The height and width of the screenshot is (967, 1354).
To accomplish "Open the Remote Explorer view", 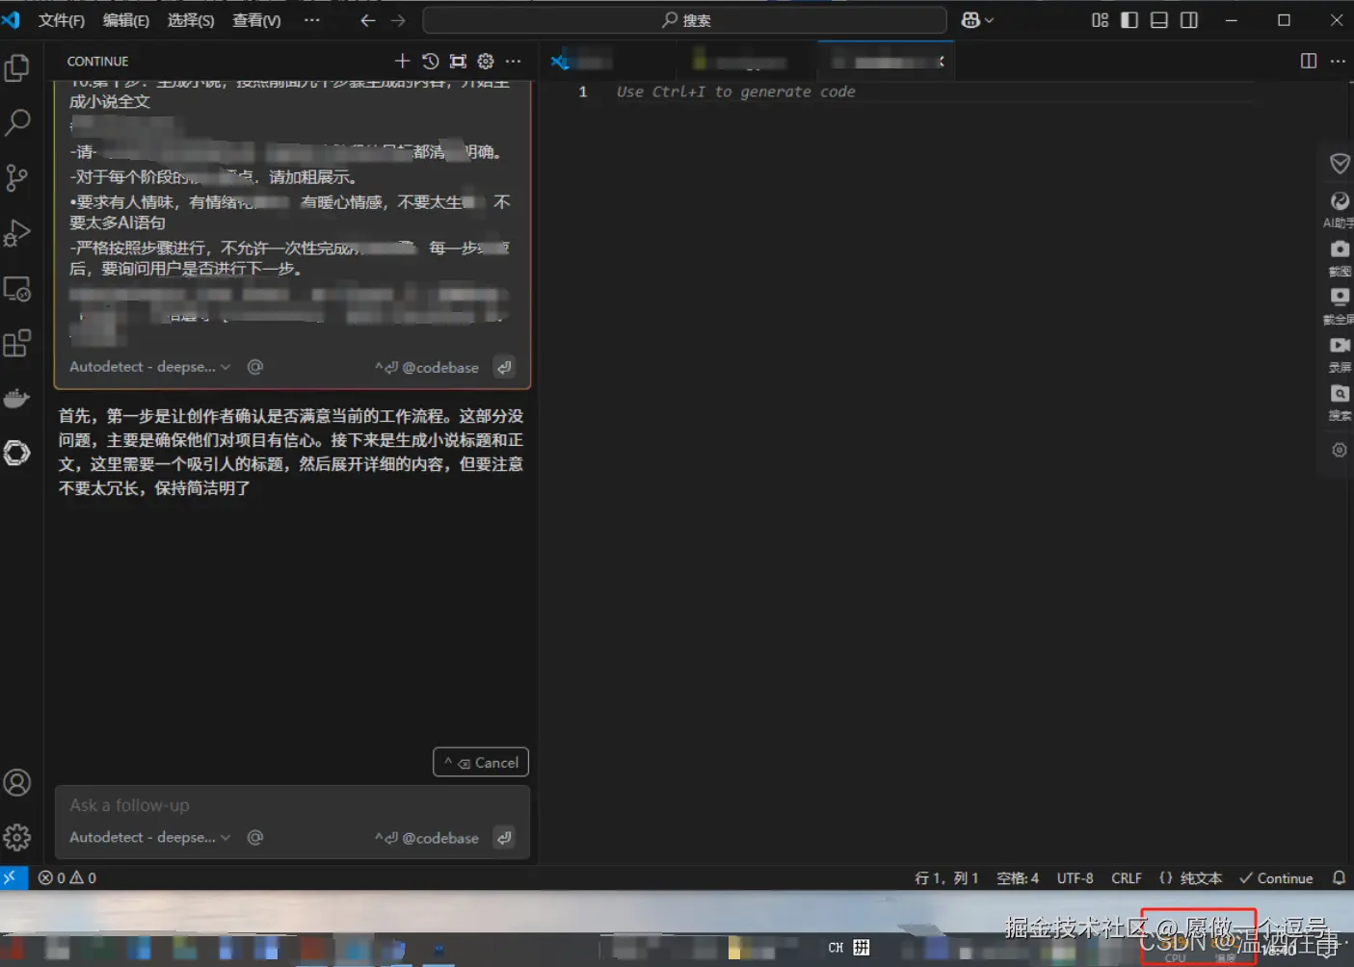I will coord(17,288).
